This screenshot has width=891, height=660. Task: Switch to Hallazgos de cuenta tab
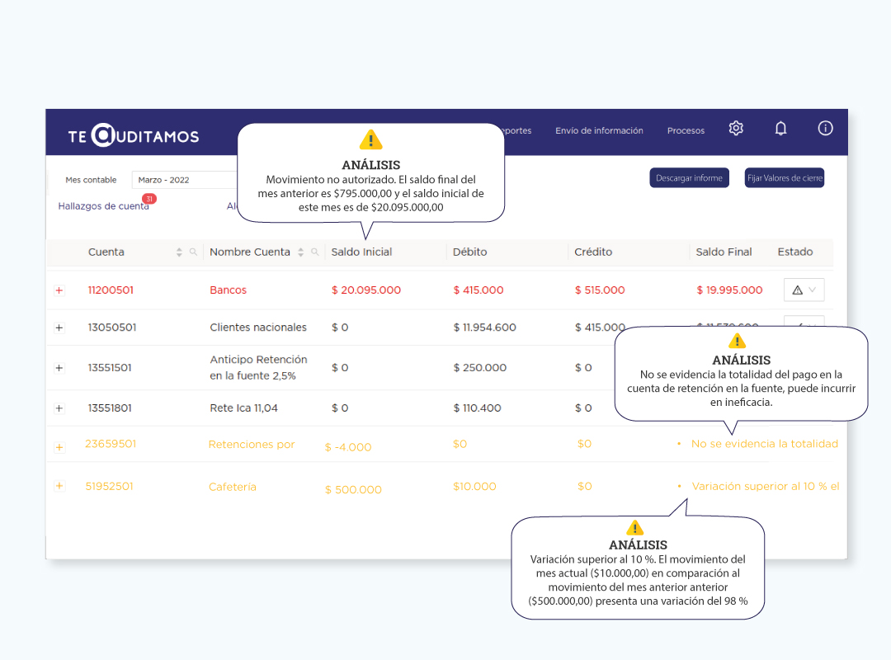(103, 205)
